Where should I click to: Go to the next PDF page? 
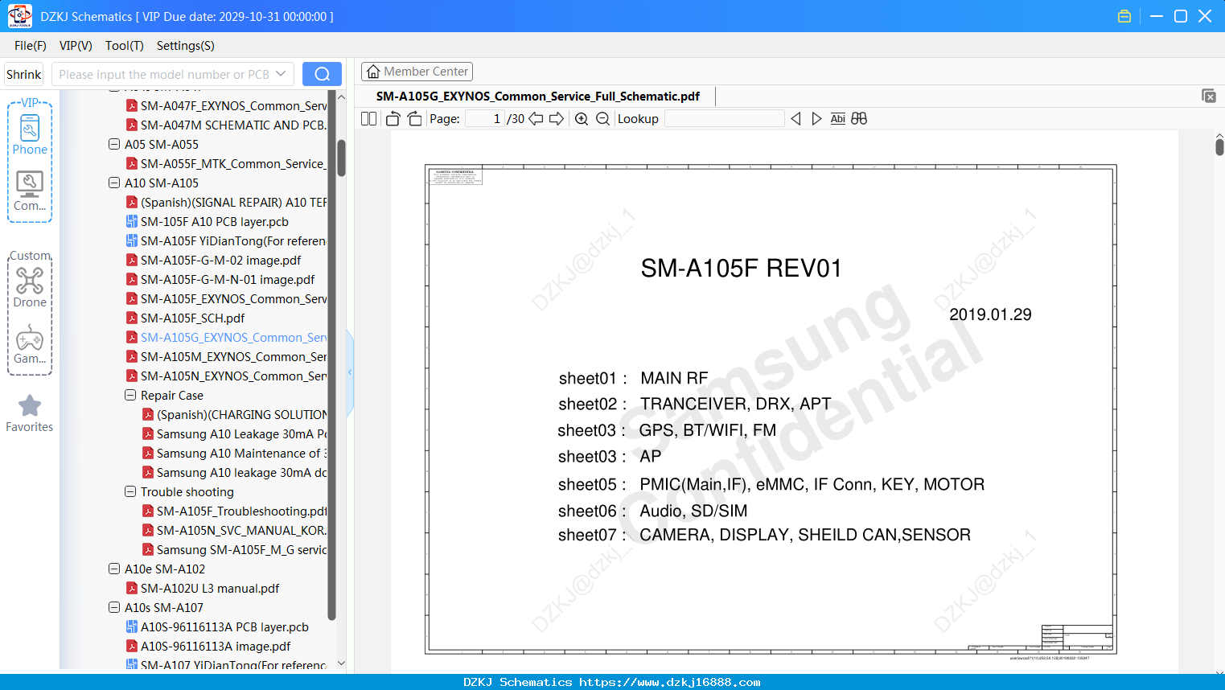coord(557,119)
